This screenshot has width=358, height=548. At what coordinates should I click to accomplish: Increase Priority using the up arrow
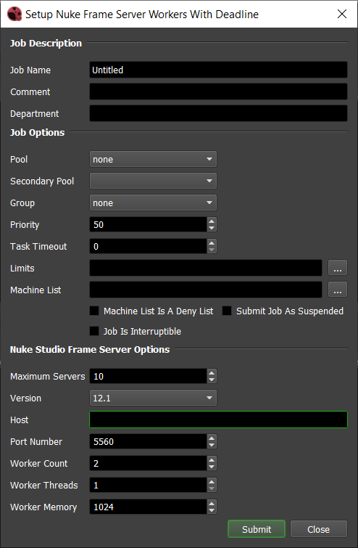pos(212,221)
